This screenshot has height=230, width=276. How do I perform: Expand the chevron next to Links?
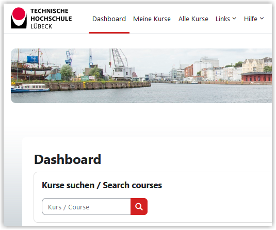[x=234, y=19]
